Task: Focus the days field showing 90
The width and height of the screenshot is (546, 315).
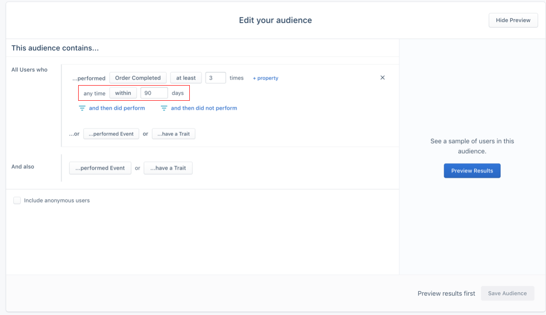Action: click(154, 93)
